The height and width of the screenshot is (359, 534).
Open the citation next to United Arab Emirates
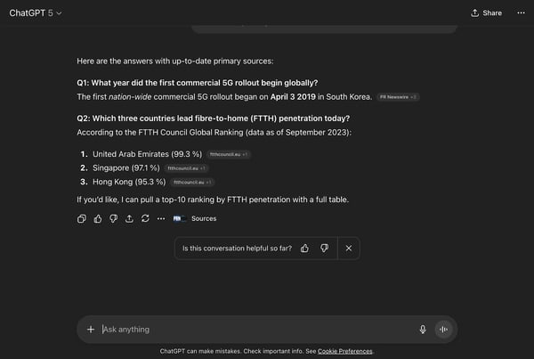229,154
